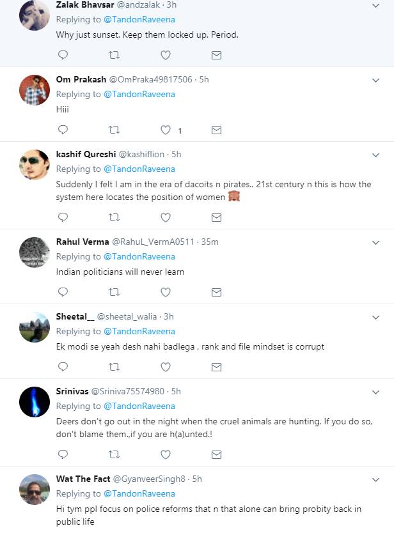This screenshot has width=394, height=533.
Task: Reply to Sheetal__'s tweet
Action: pos(63,367)
